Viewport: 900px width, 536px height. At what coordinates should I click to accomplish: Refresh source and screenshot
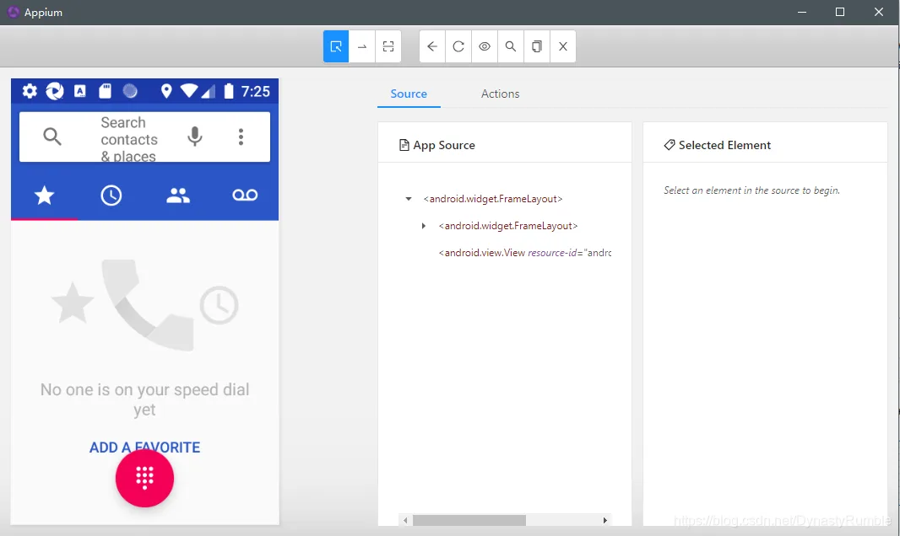[458, 46]
